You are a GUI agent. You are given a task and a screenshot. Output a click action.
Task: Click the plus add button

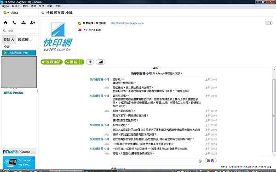[90, 62]
